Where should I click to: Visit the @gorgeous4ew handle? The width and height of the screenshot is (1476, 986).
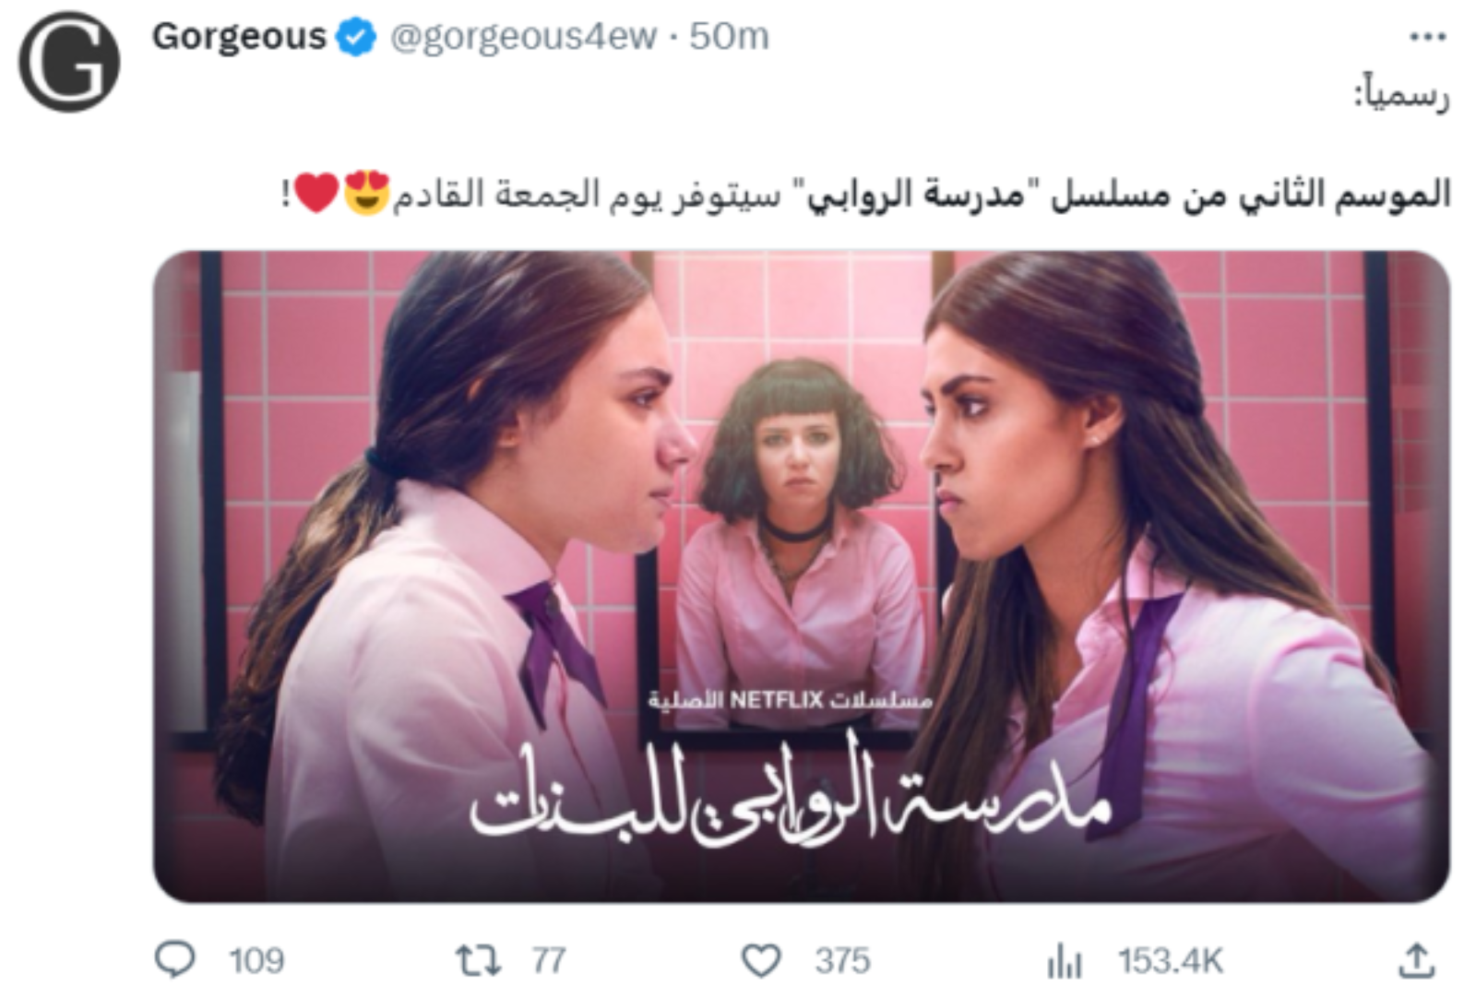point(523,37)
